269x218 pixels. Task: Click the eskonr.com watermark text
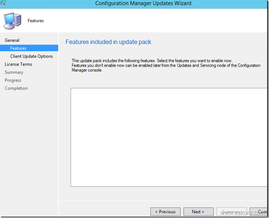tap(245, 213)
